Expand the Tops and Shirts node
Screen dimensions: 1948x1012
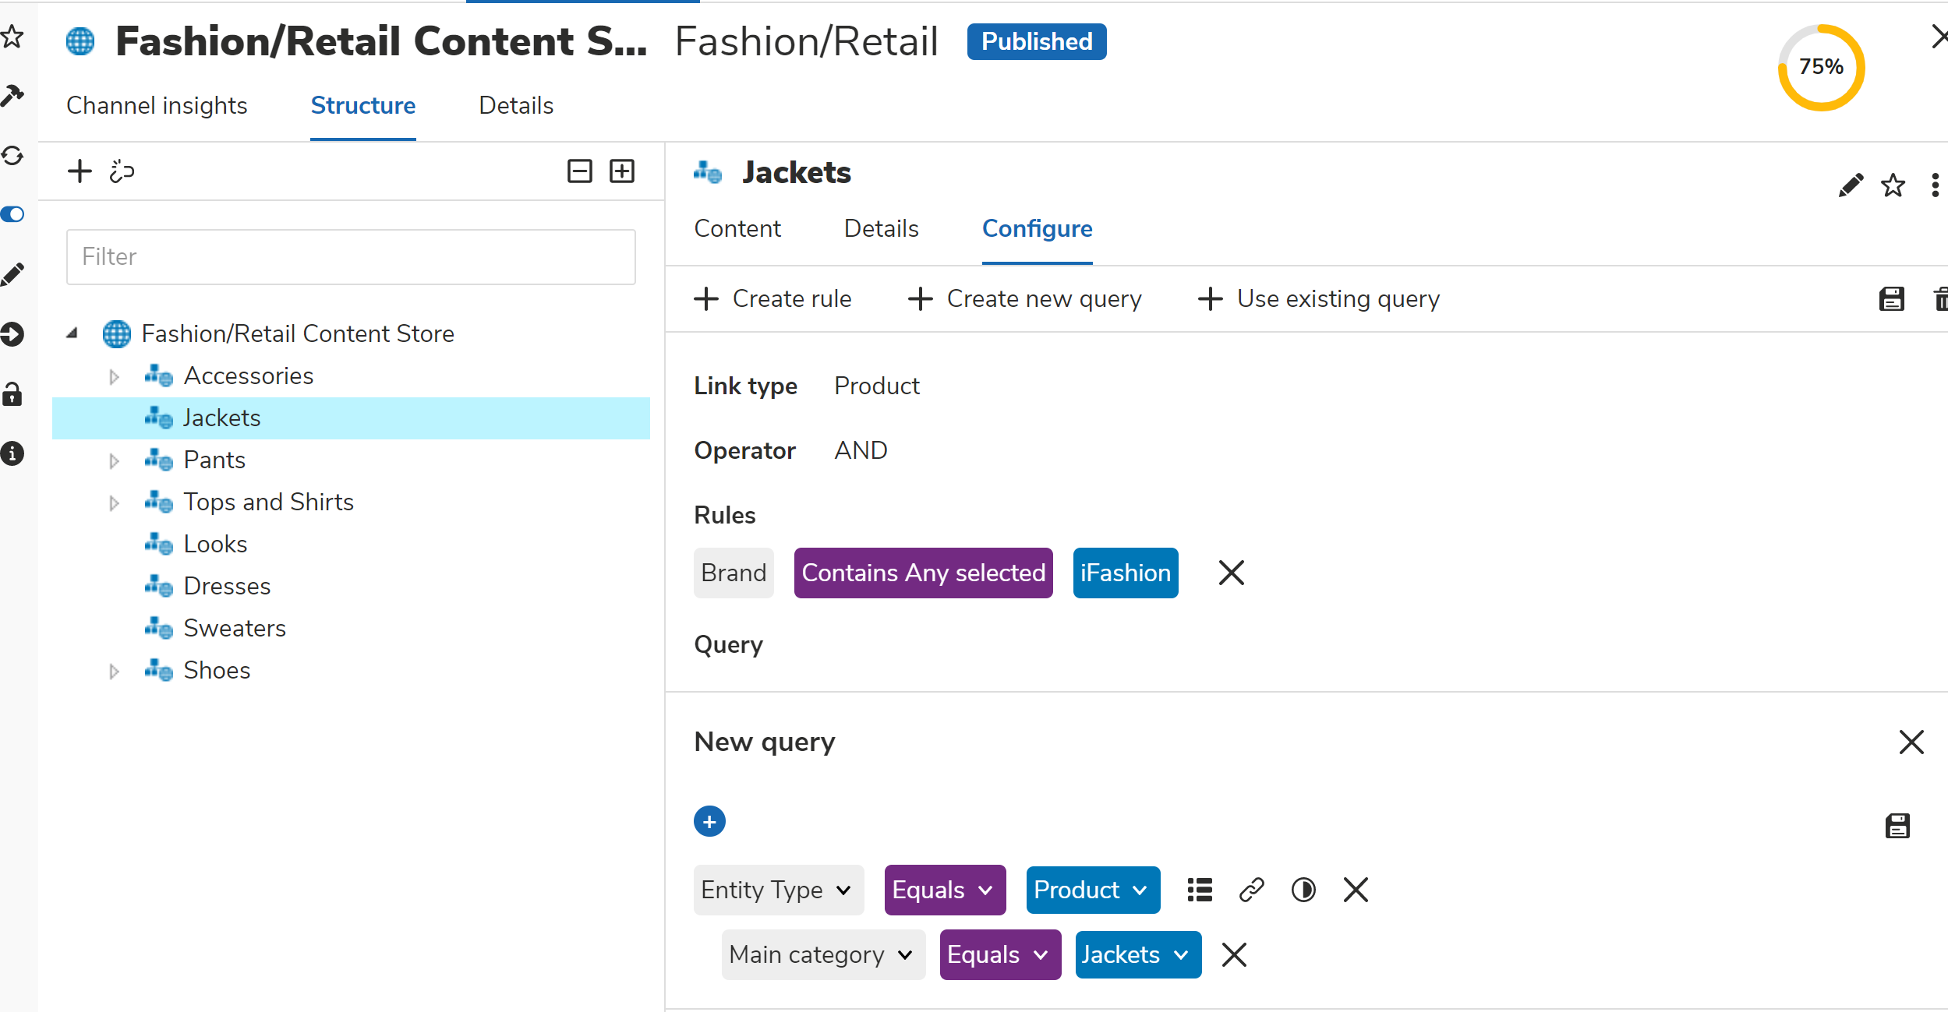click(114, 502)
